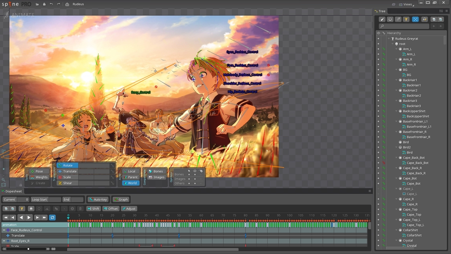The height and width of the screenshot is (254, 451).
Task: Click the tree search field
Action: click(404, 26)
